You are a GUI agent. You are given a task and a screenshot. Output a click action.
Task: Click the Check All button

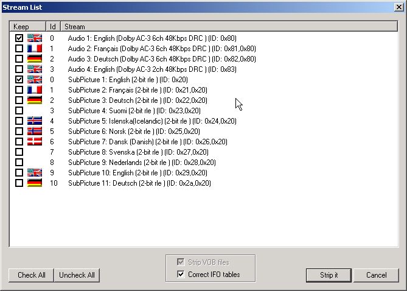tap(32, 275)
